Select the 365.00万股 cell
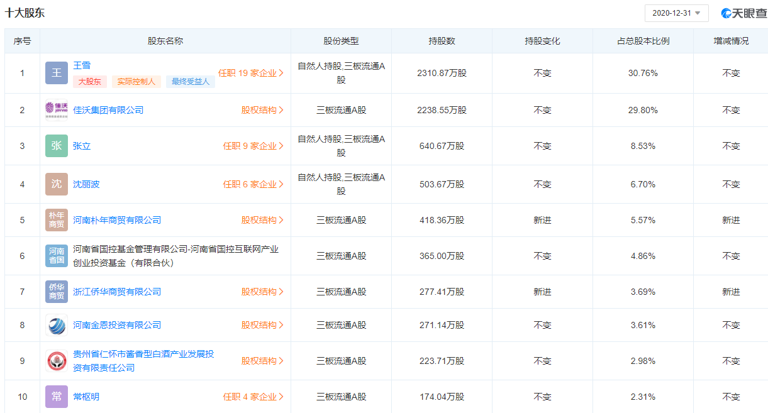Screen dimensions: 768x413 coord(442,256)
